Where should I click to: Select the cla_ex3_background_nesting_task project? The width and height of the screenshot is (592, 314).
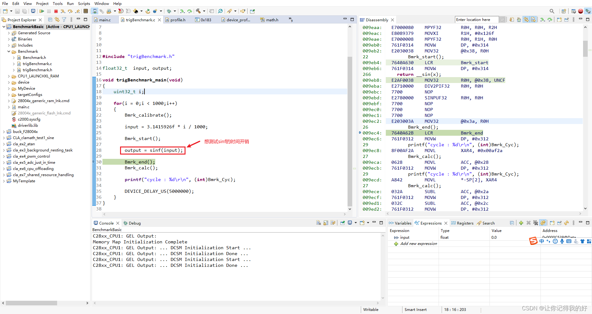click(43, 150)
